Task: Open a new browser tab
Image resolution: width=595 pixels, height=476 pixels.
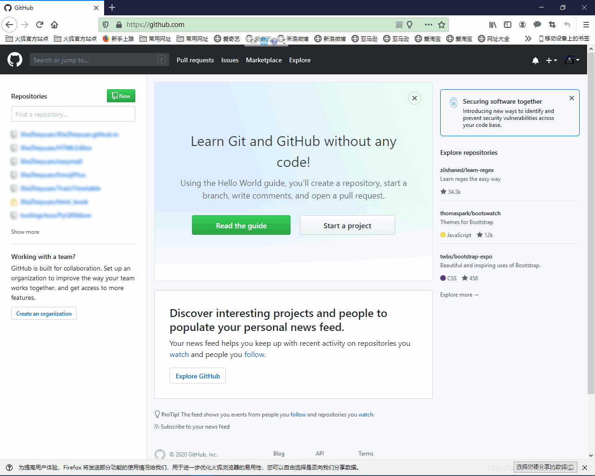Action: [x=112, y=7]
